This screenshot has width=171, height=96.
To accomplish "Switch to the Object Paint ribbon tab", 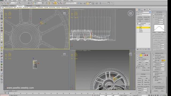I will point(29,6).
